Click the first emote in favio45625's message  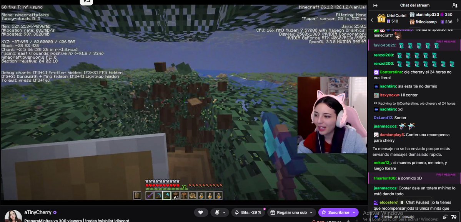click(402, 46)
